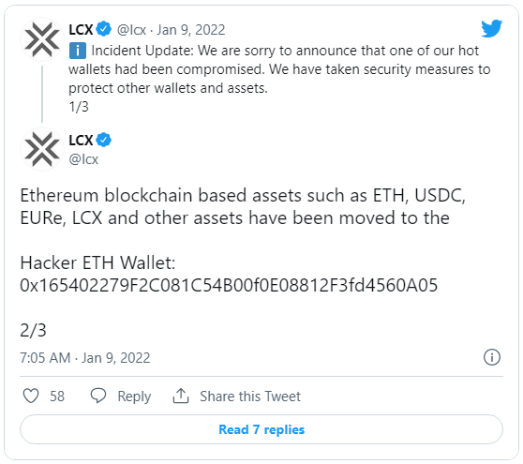Click the reply speech bubble icon
This screenshot has width=523, height=464.
[x=98, y=396]
